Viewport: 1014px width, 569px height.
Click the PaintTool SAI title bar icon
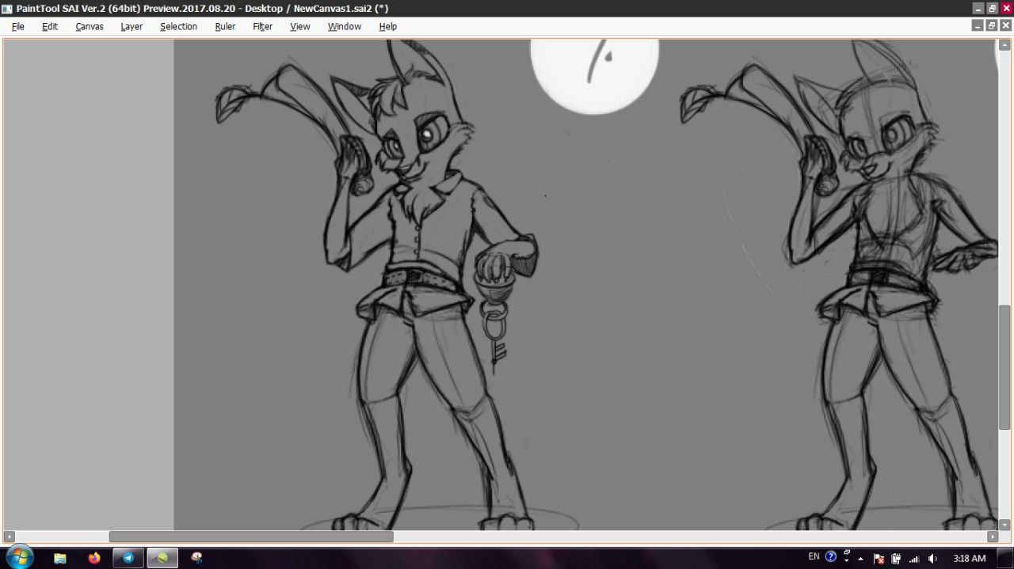pyautogui.click(x=7, y=8)
